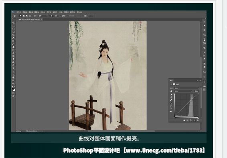The image size is (227, 158).
Task: Click the foreground black color swatch
Action: (x=13, y=89)
